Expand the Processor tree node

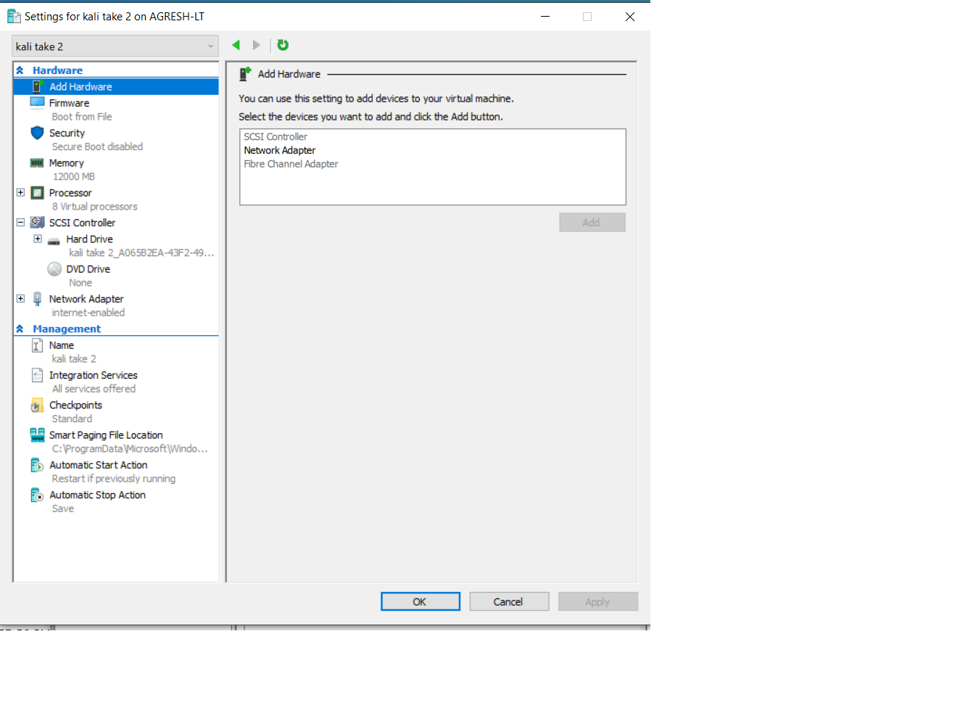(x=21, y=192)
